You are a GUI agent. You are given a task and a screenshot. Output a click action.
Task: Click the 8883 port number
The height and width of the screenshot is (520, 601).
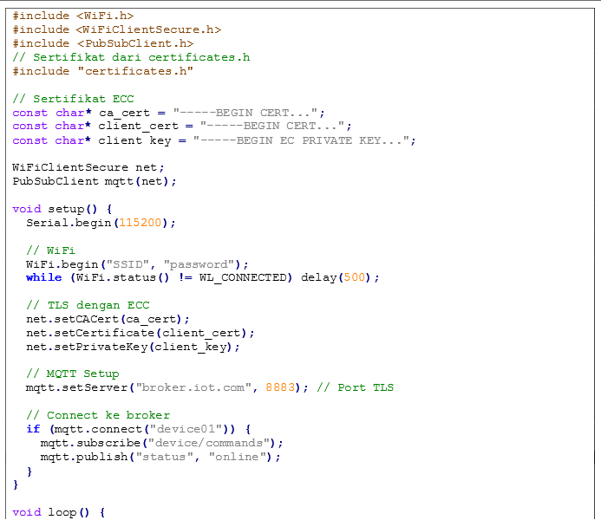click(279, 387)
